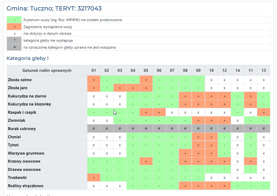Select the "Burak cukrowy" row label
Image resolution: width=277 pixels, height=196 pixels.
point(22,129)
